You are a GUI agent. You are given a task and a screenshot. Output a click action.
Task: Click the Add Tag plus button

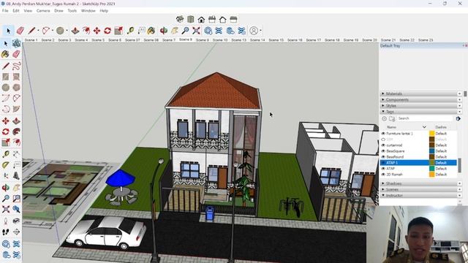point(384,118)
